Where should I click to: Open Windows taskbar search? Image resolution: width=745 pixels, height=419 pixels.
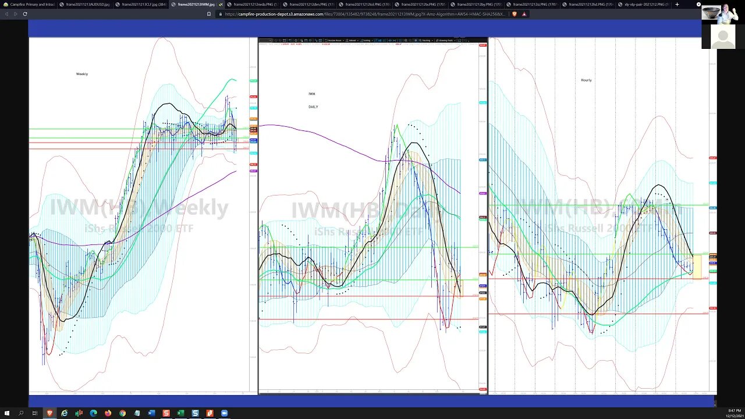21,413
